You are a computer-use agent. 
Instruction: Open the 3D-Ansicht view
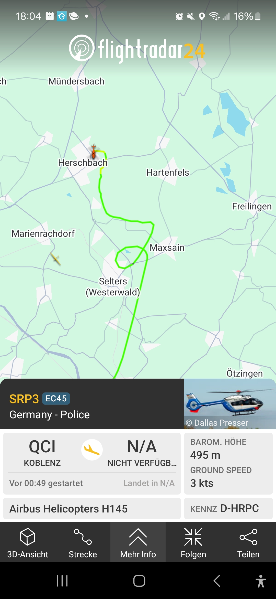click(x=28, y=543)
